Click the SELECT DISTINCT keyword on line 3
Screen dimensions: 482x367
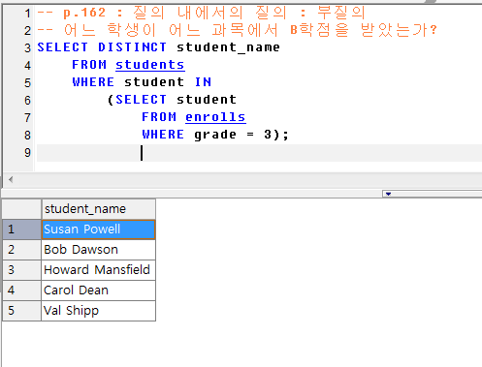tap(102, 47)
